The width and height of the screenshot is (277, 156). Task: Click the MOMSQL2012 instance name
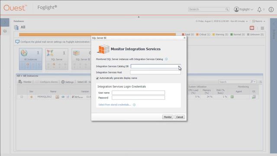45,97
